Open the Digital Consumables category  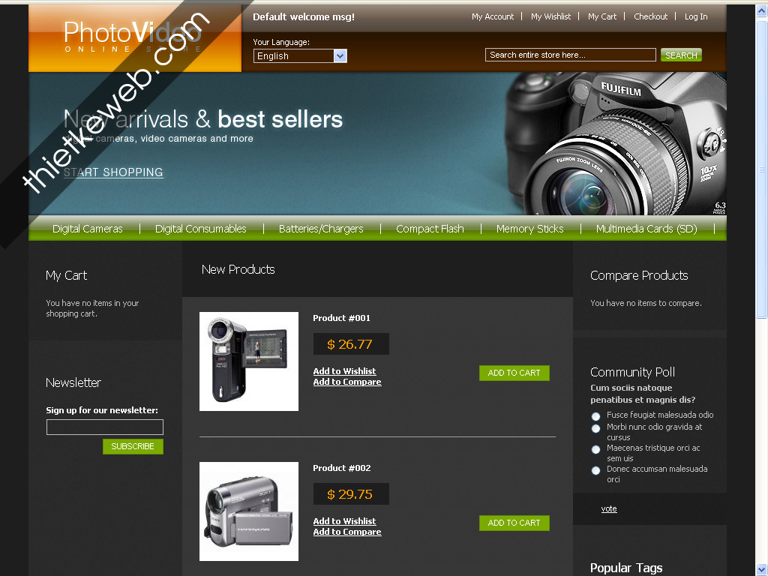[x=201, y=229]
